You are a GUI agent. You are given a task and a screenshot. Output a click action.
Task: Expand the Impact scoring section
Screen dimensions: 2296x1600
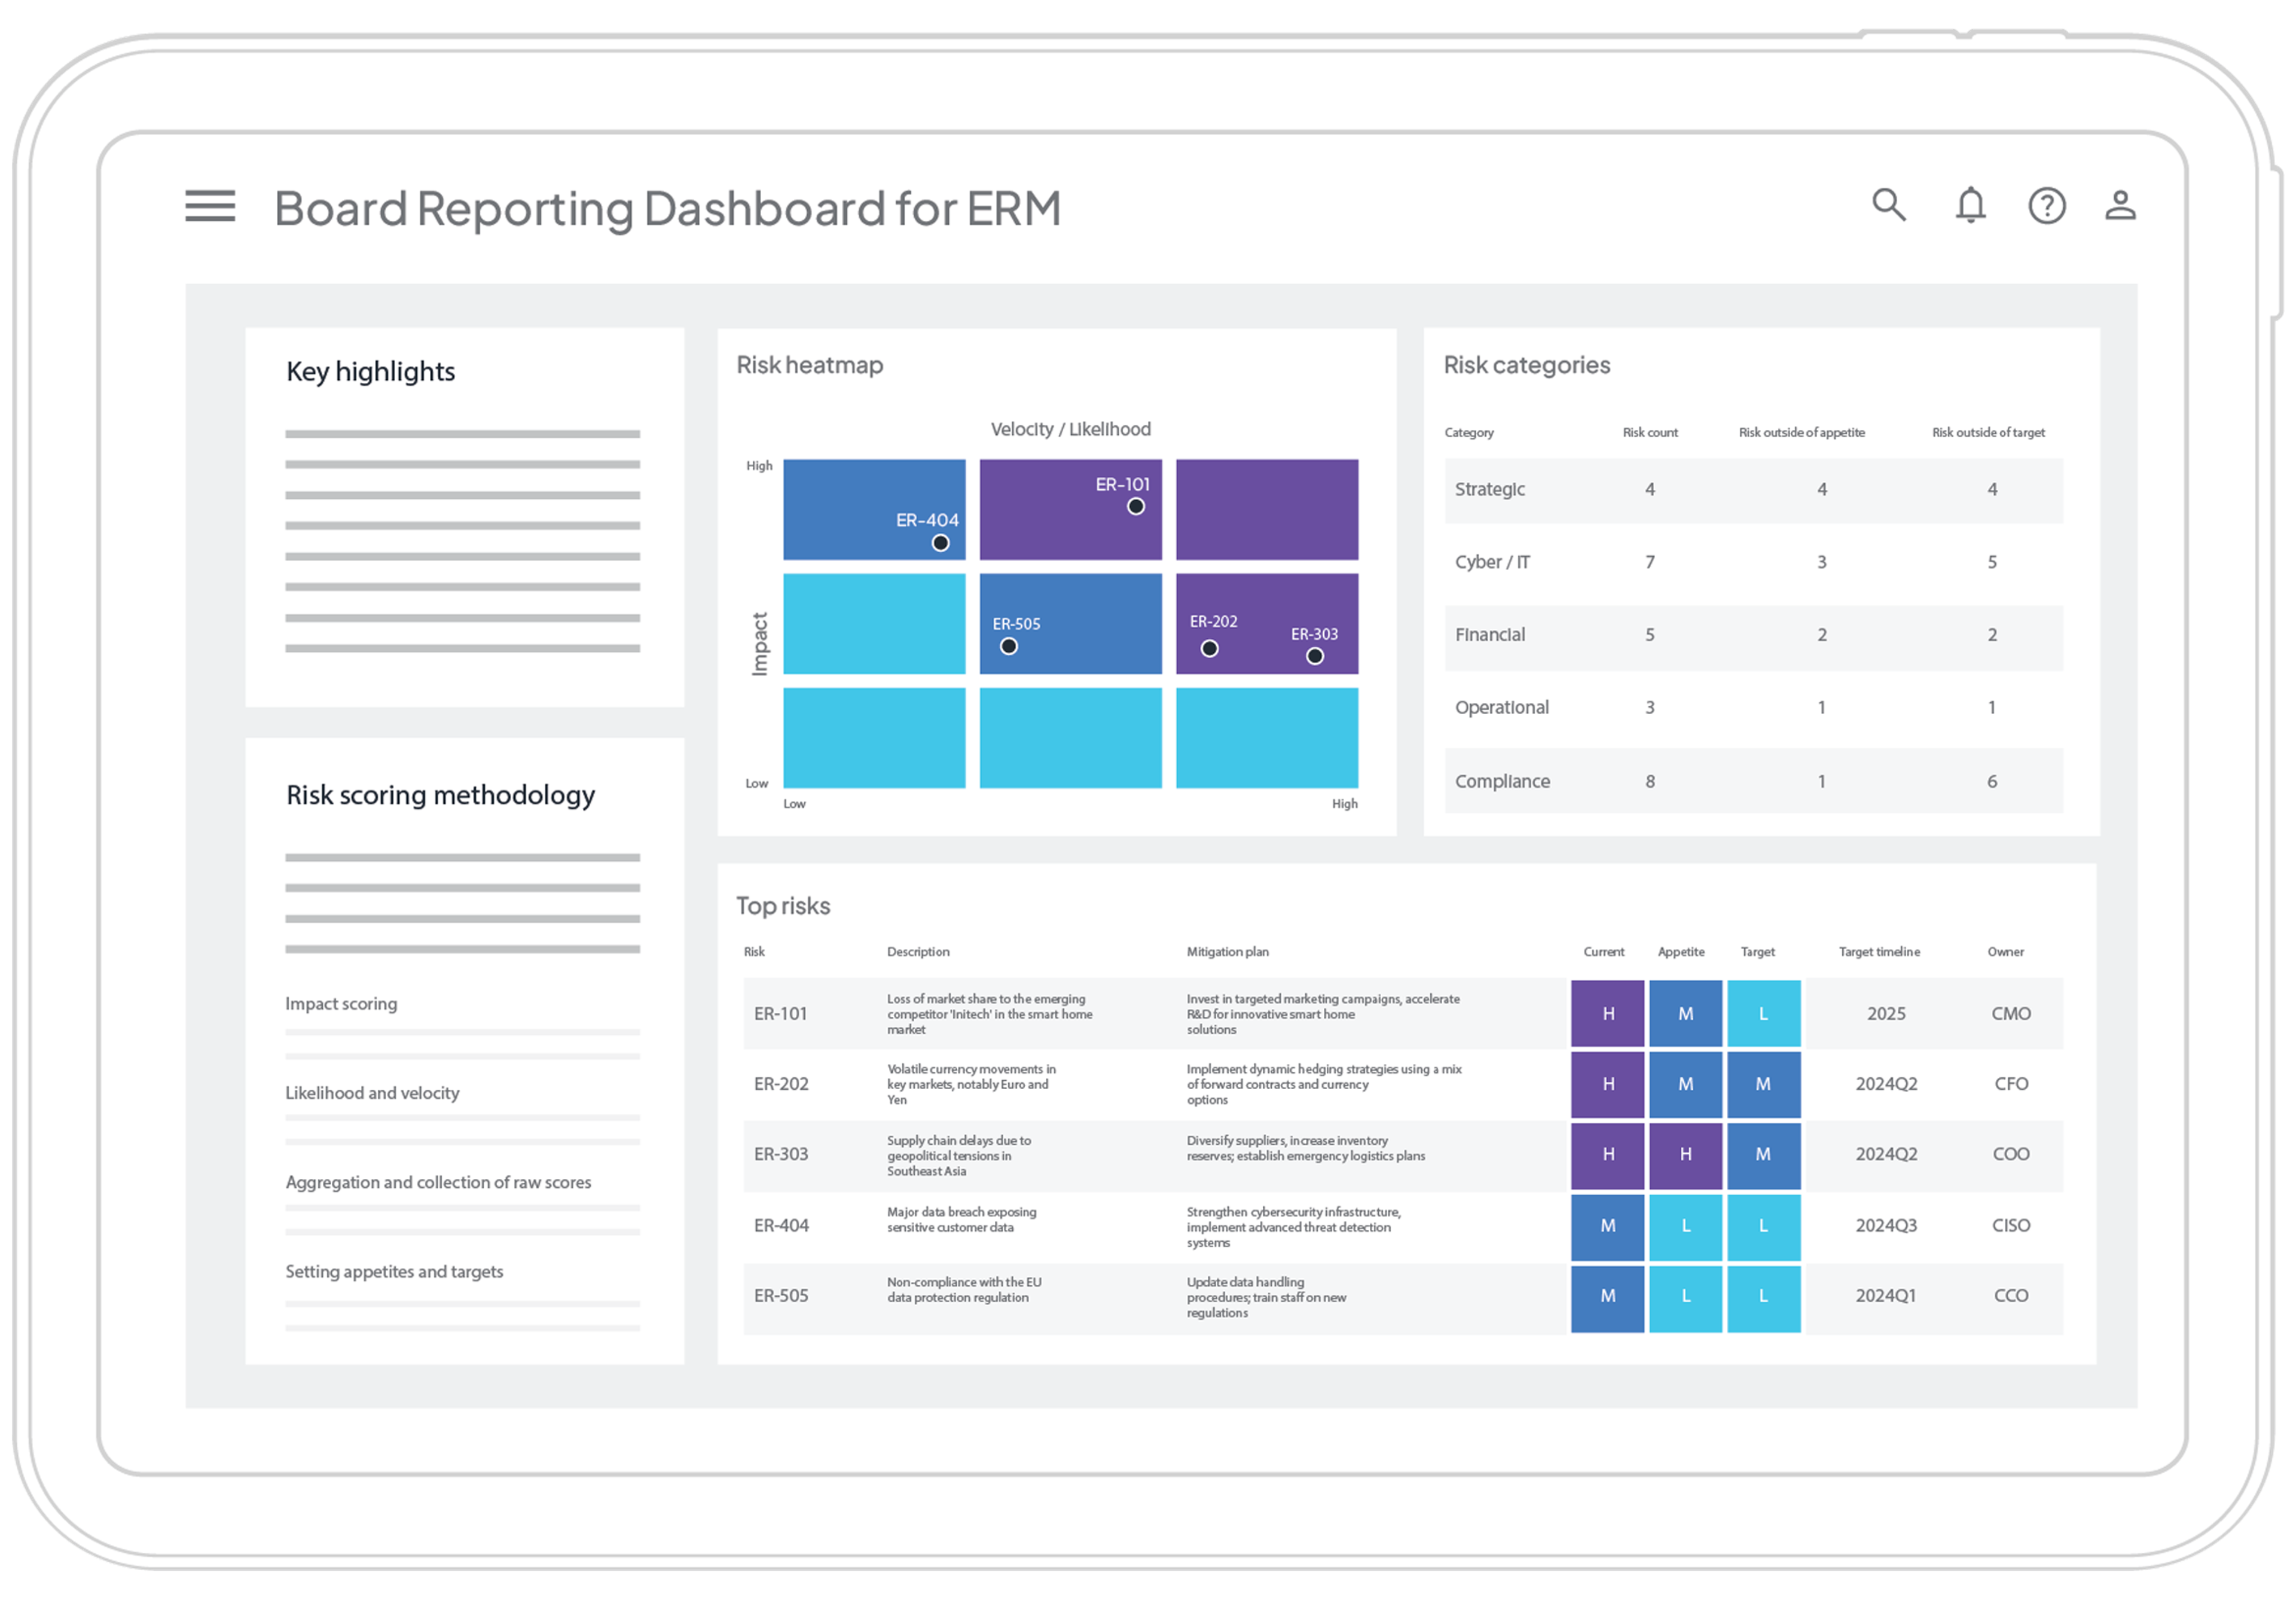click(x=341, y=1004)
